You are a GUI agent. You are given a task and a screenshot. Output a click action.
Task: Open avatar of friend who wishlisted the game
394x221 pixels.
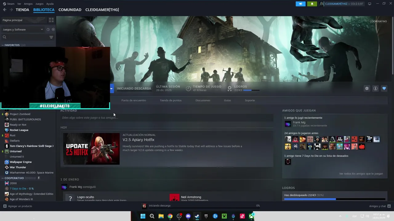[x=288, y=162]
